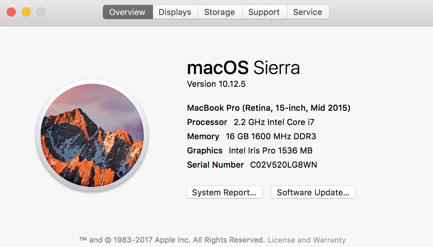Switch to the Displays tab
The image size is (433, 247).
pos(175,12)
